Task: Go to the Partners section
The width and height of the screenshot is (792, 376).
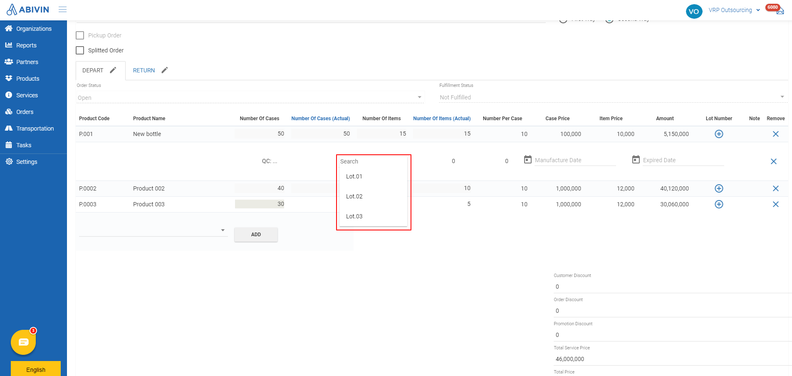Action: point(33,62)
